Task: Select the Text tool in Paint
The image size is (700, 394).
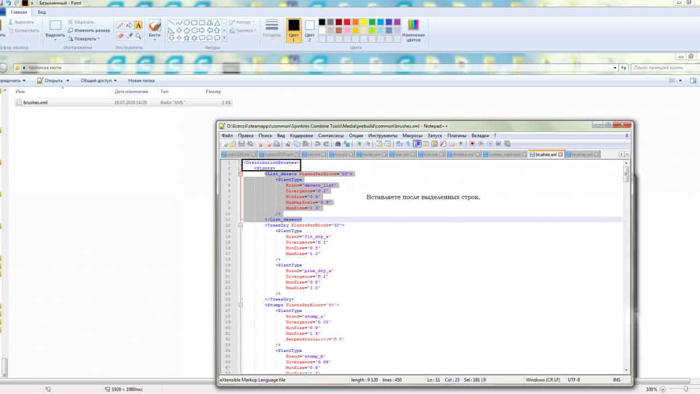Action: coord(138,25)
